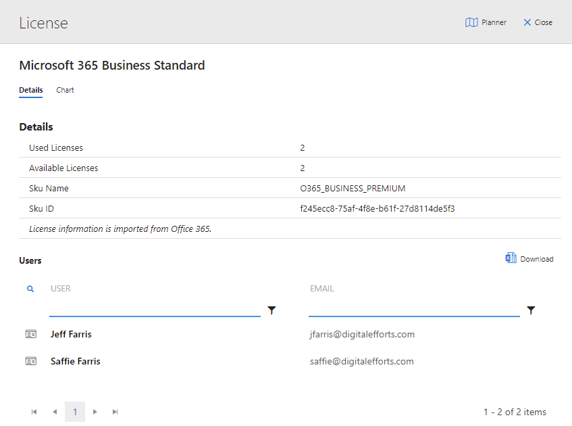Open Saffie Farris contact card icon
The image size is (572, 426).
coord(31,361)
